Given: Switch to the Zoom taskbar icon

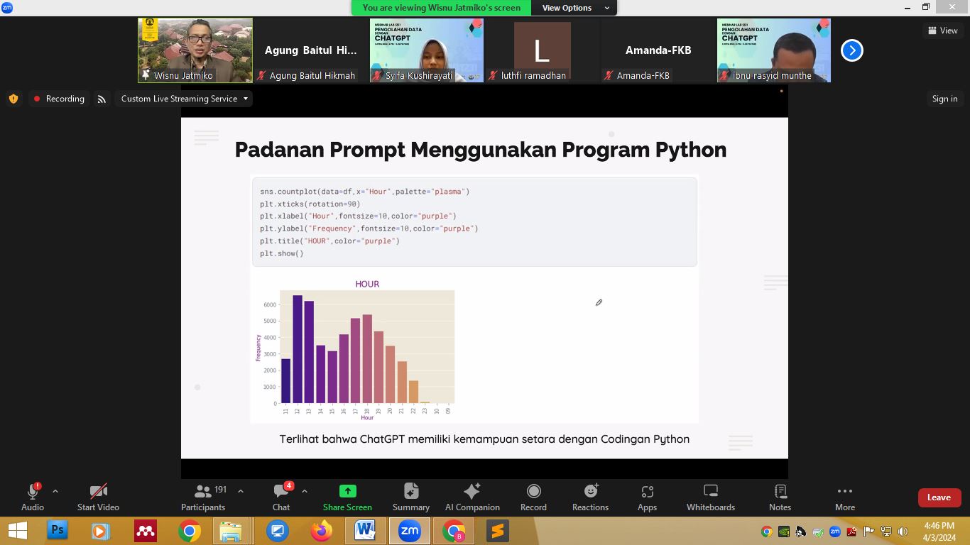Looking at the screenshot, I should pos(410,531).
